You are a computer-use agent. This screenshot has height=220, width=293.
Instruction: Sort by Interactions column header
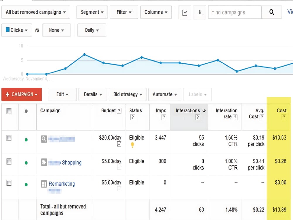(188, 111)
